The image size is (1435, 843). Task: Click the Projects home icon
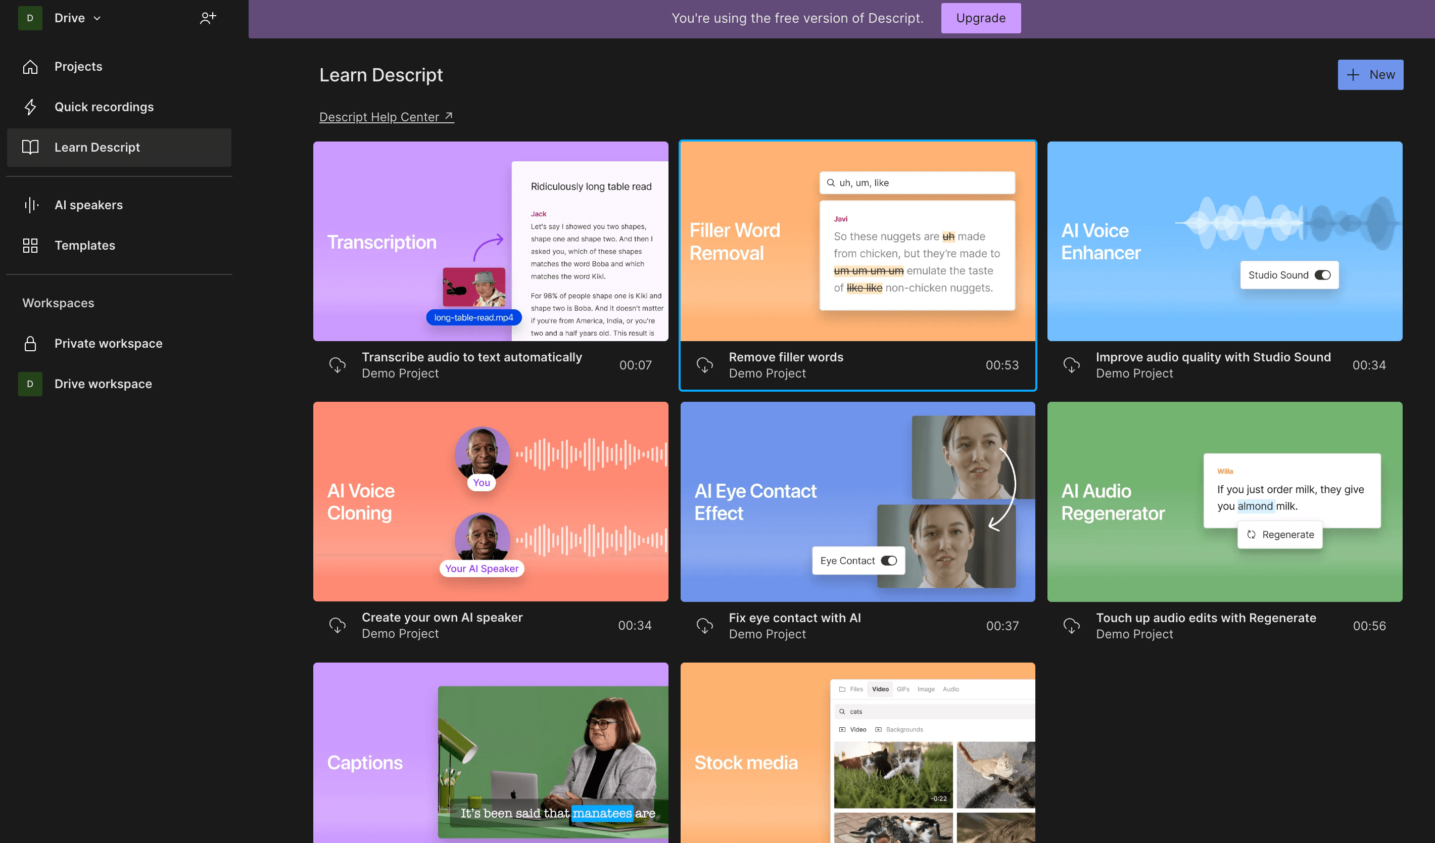pos(30,67)
